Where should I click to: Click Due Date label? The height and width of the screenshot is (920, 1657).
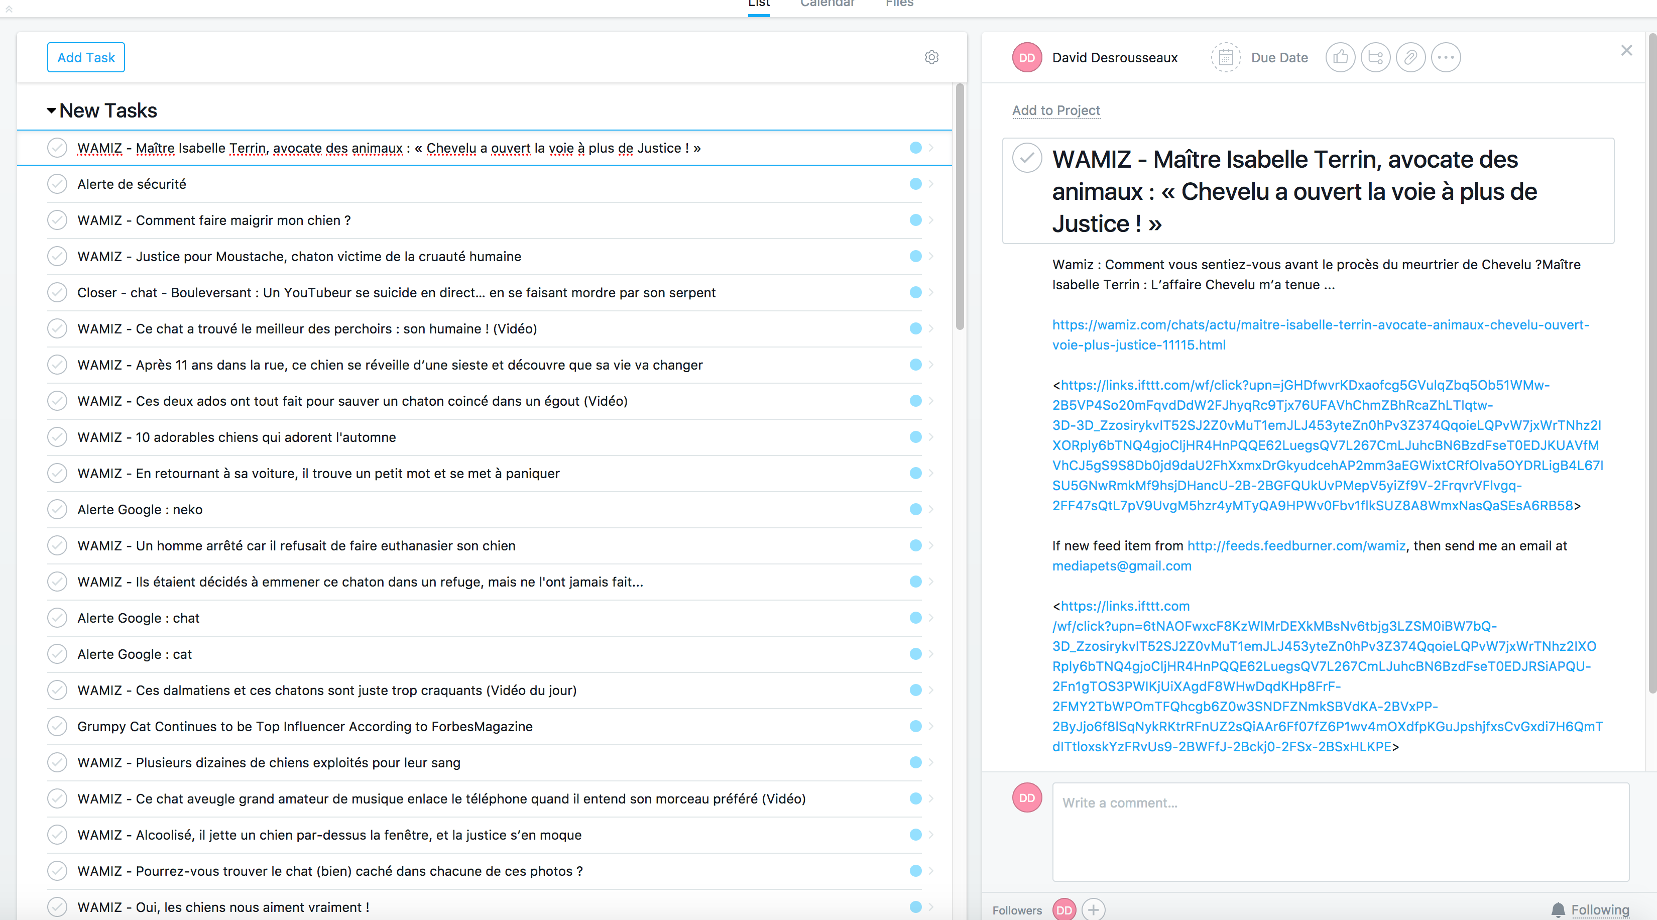coord(1279,58)
